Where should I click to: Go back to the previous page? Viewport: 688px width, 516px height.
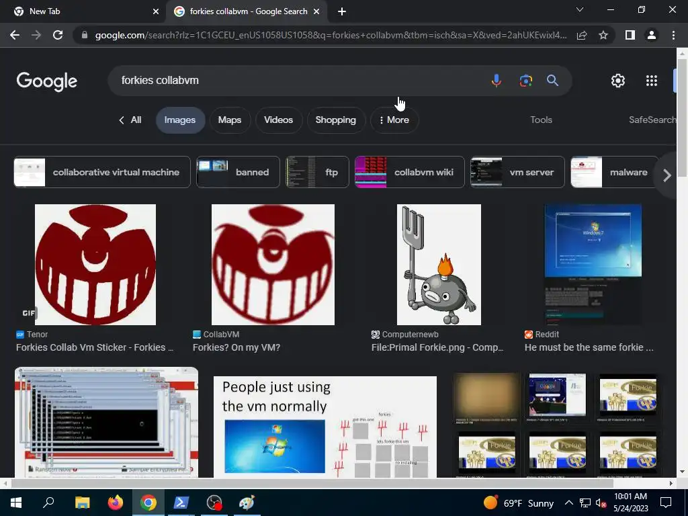15,35
